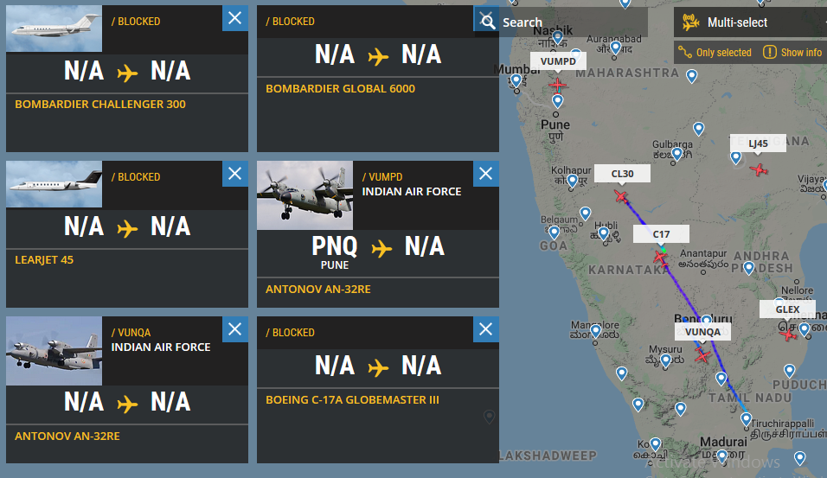The image size is (827, 478).
Task: Click the airport pin above Pune
Action: 558,100
